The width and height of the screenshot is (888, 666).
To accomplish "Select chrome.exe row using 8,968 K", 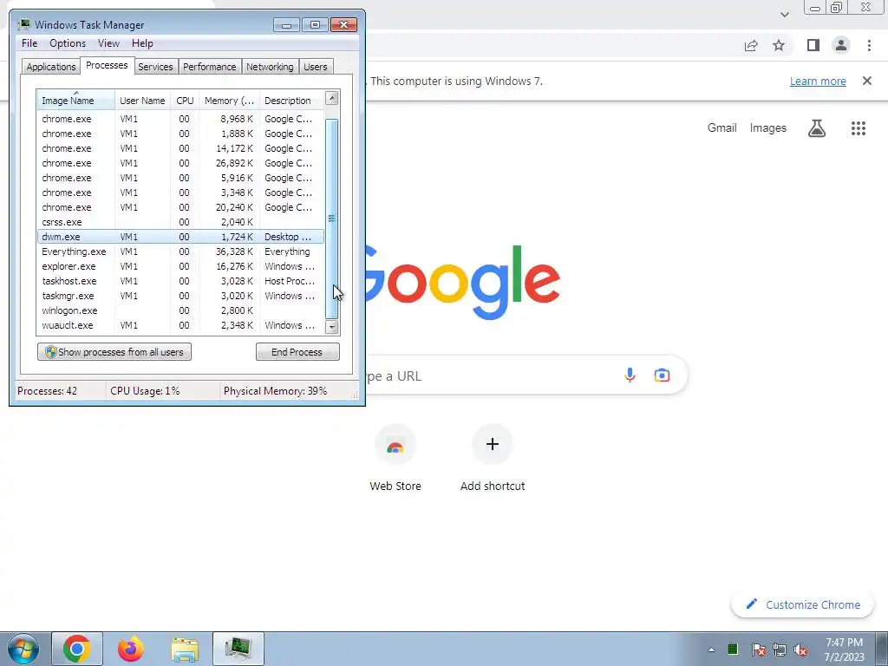I will 180,119.
